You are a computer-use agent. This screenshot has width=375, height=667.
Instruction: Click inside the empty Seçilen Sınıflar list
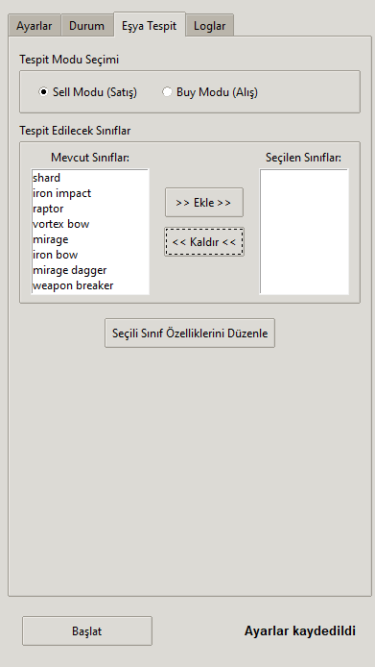[x=304, y=232]
